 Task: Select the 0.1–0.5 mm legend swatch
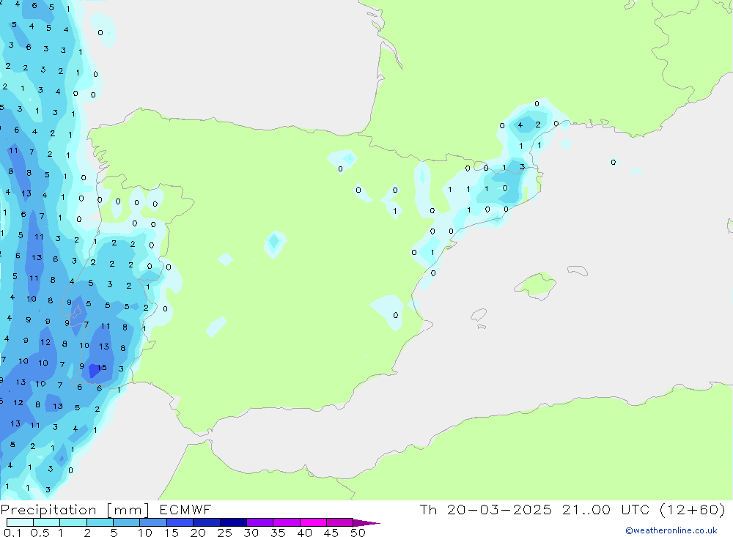click(x=20, y=522)
